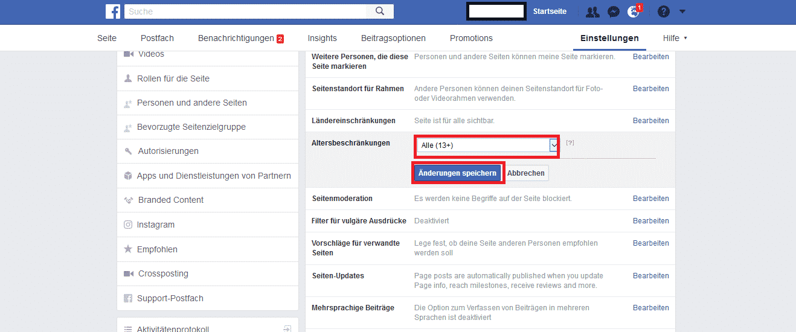Click the Seiten-Updates row label
This screenshot has height=332, width=796.
(x=338, y=276)
